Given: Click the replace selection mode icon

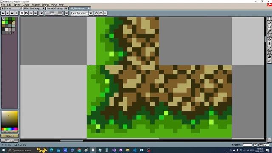Looking at the screenshot, I should pos(22,13).
